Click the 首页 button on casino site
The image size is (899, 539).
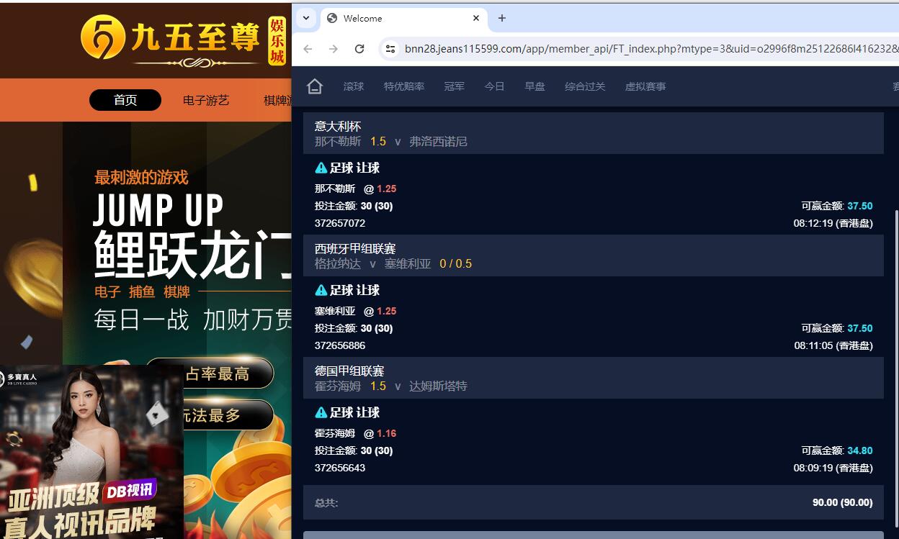pyautogui.click(x=125, y=100)
